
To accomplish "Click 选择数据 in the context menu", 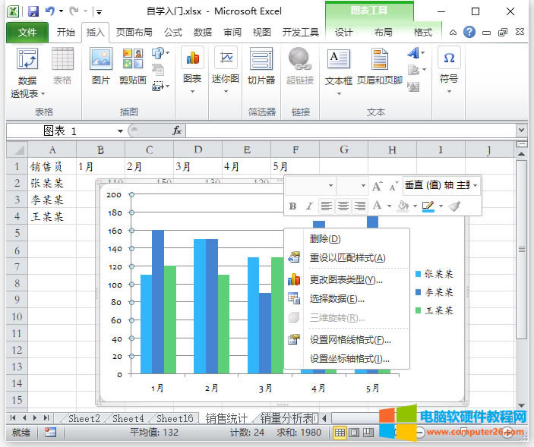I will (337, 298).
